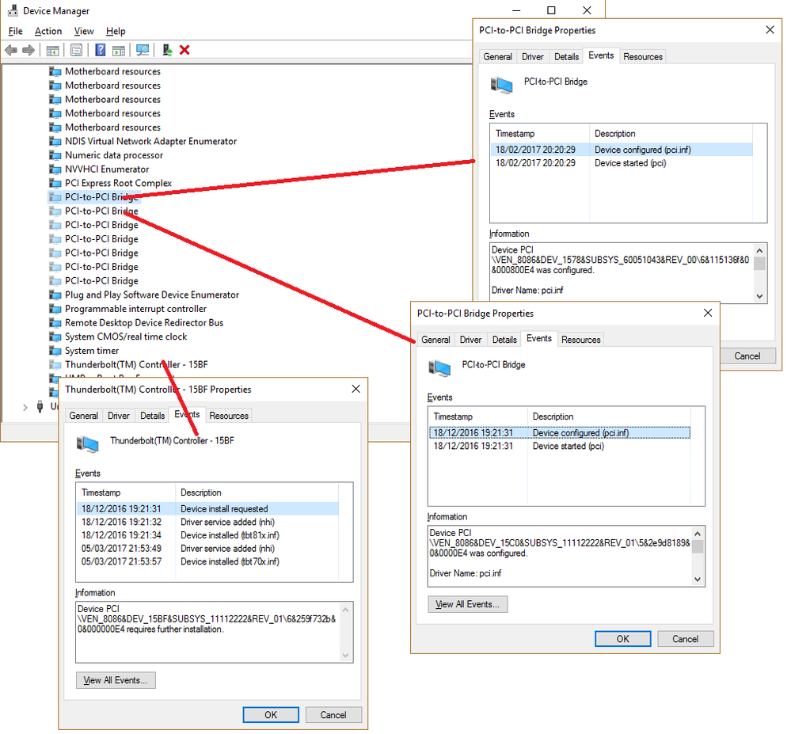Screen dimensions: 791x734
Task: Click the device icon beside PCI Express Root Complex
Action: tap(55, 183)
